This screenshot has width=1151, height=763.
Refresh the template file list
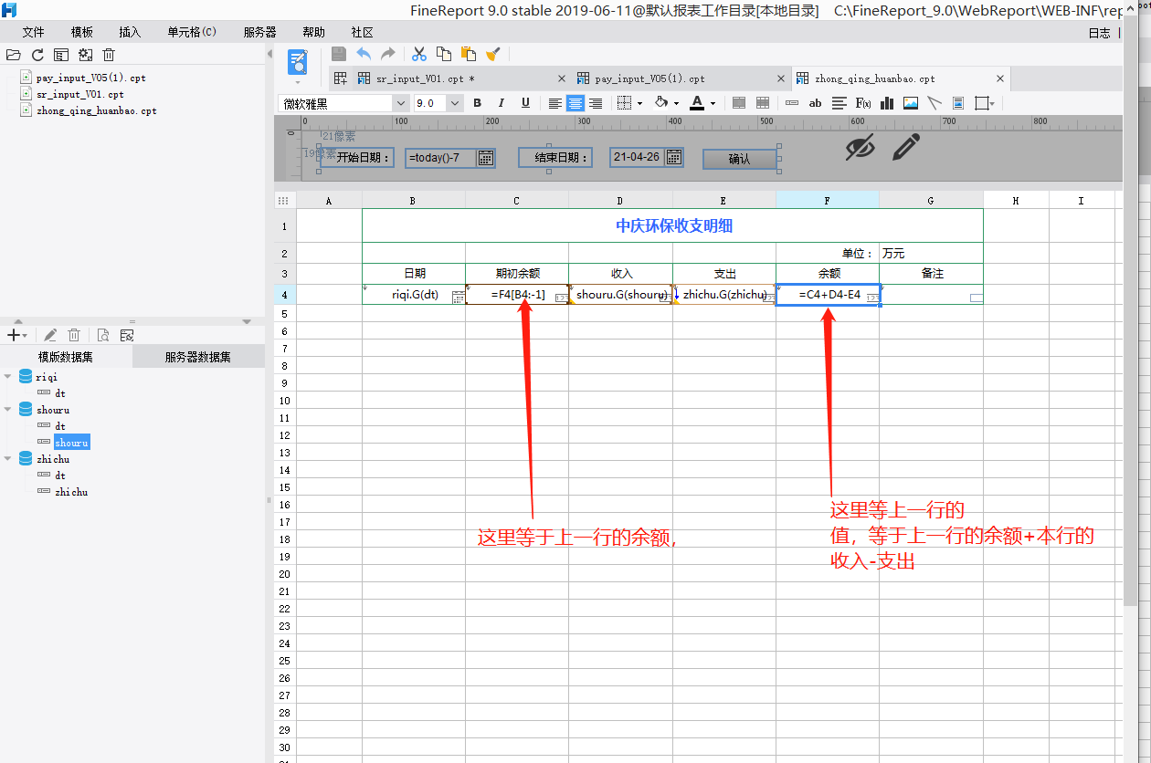37,55
